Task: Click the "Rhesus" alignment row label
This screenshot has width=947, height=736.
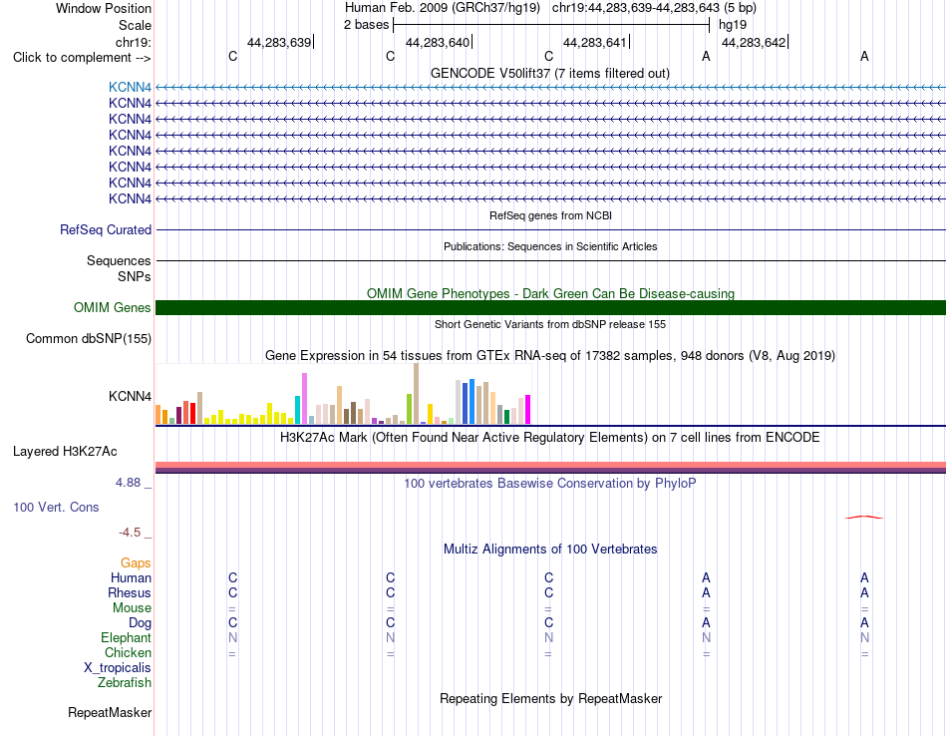Action: (130, 592)
